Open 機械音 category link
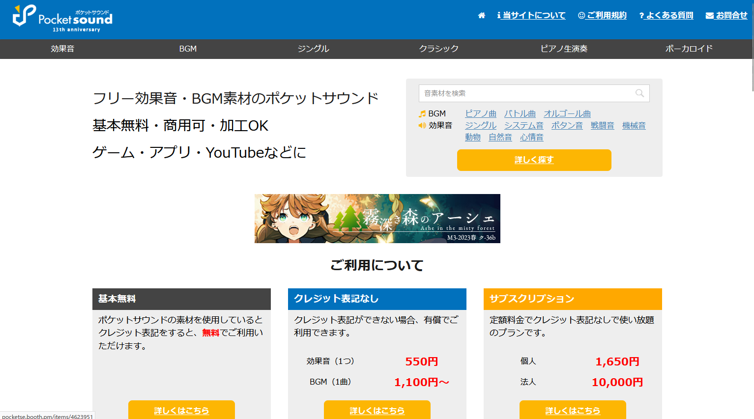This screenshot has height=419, width=754. [634, 126]
